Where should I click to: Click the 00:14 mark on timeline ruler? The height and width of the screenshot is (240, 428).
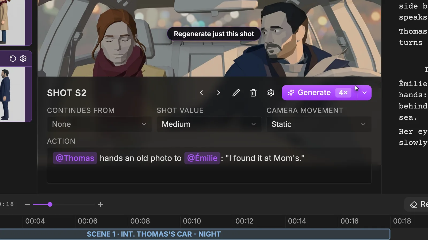coord(297,221)
